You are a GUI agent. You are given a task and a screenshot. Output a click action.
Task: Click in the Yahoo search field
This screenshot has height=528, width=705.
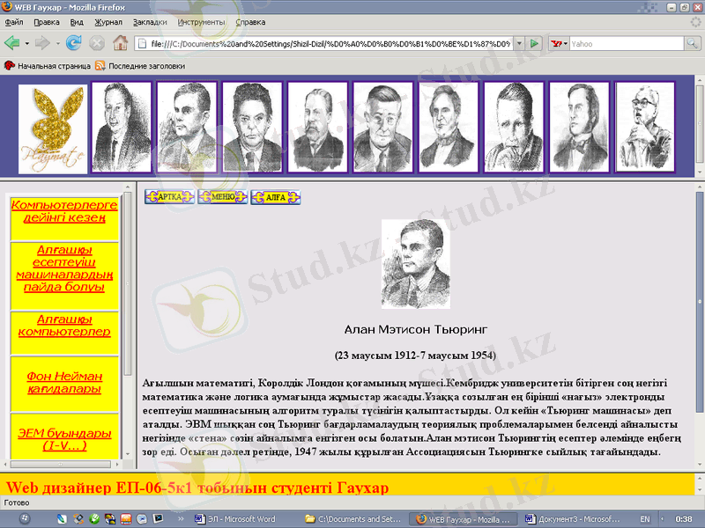[x=627, y=43]
